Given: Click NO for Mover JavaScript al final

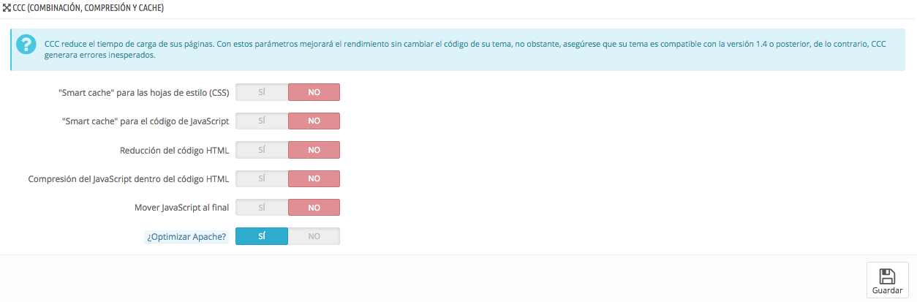Looking at the screenshot, I should [x=314, y=208].
